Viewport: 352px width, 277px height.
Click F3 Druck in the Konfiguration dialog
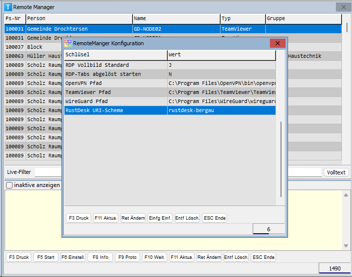[x=79, y=218]
